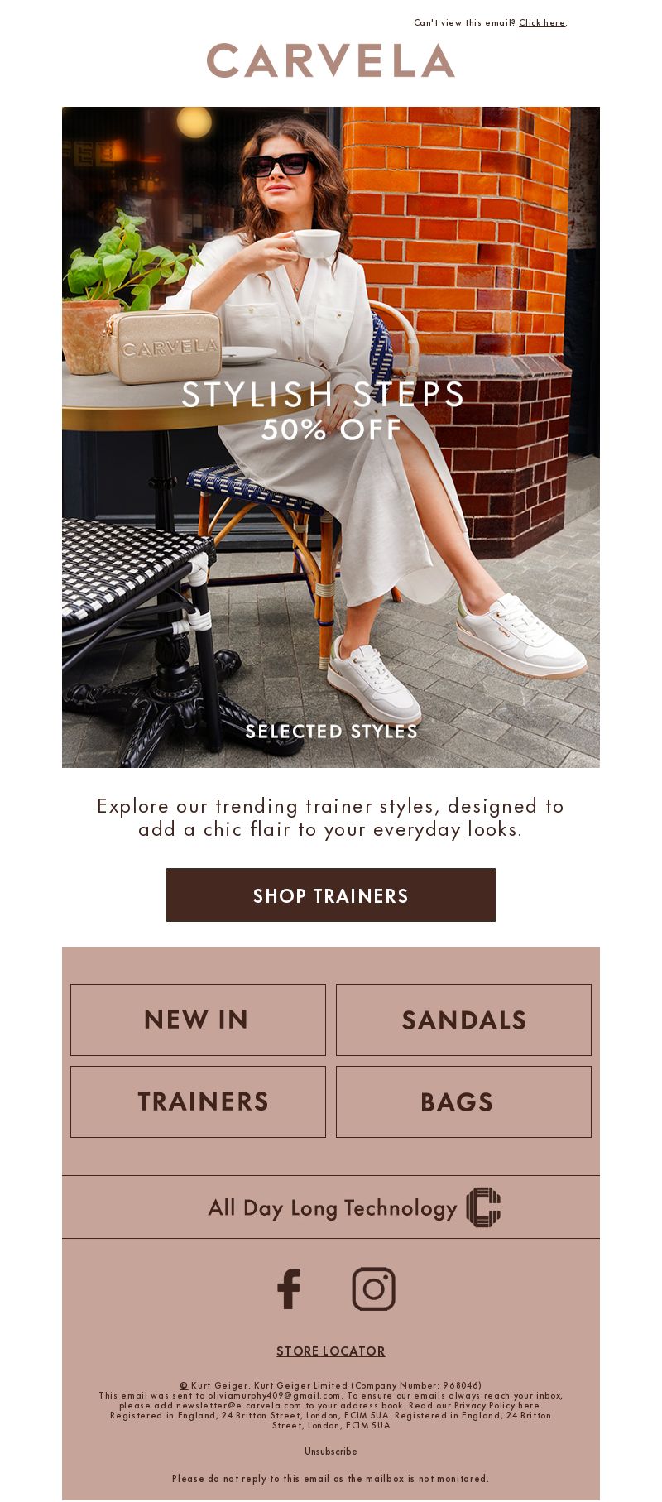Open the Instagram icon link
This screenshot has height=1502, width=662.
[373, 1288]
